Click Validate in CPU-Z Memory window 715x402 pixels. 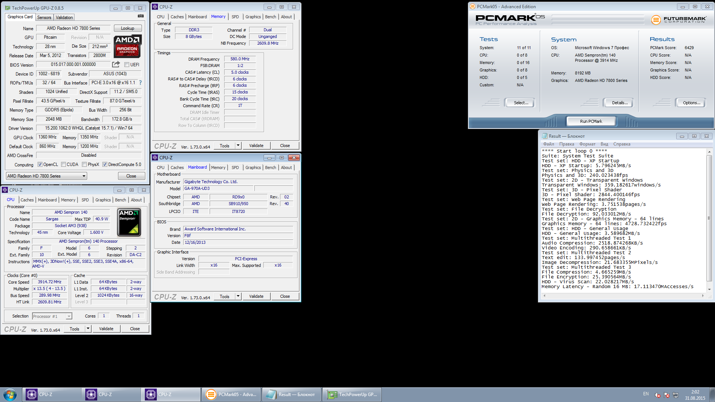(256, 146)
